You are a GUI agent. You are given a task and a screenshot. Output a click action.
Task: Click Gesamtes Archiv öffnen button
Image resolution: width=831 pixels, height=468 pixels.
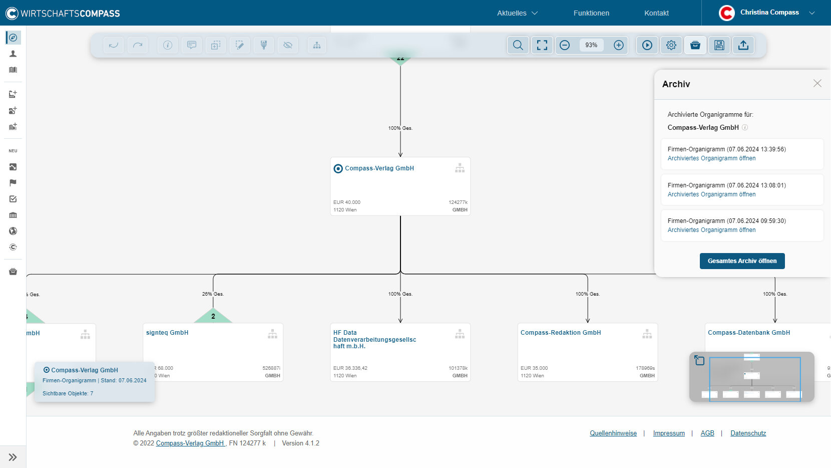coord(742,261)
